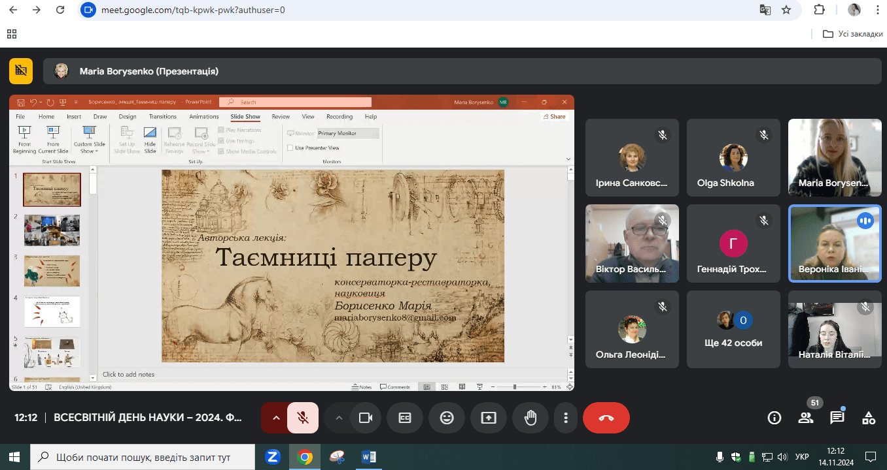The image size is (887, 470).
Task: Switch to the Animations ribbon tab
Action: click(x=204, y=117)
